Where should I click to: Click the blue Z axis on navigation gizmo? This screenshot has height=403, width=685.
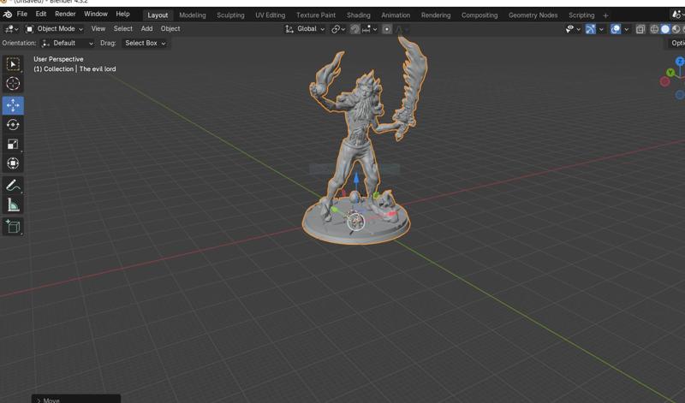coord(680,62)
